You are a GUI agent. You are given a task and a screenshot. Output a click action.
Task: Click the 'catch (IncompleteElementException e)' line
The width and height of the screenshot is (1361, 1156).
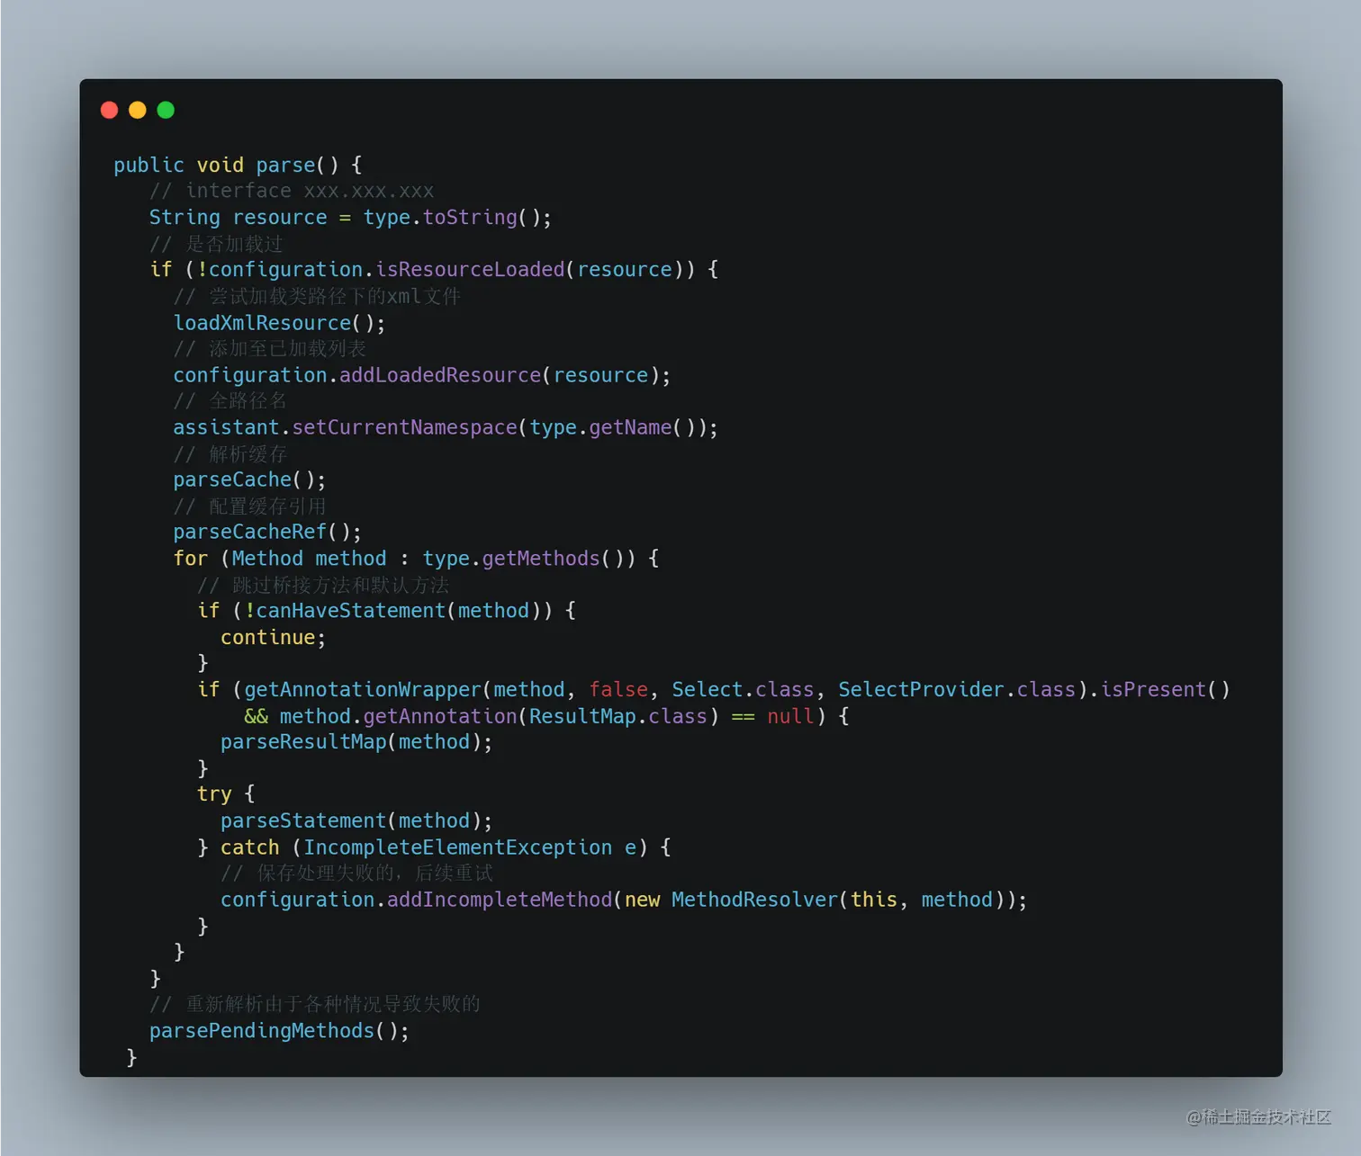click(x=434, y=847)
